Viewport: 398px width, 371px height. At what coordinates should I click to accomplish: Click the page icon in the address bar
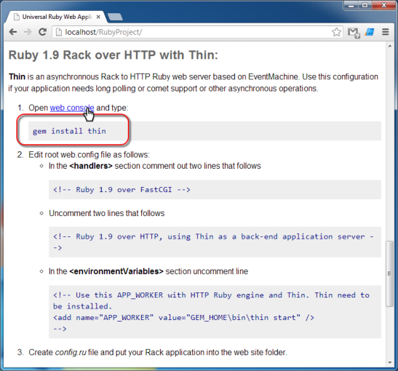[59, 32]
